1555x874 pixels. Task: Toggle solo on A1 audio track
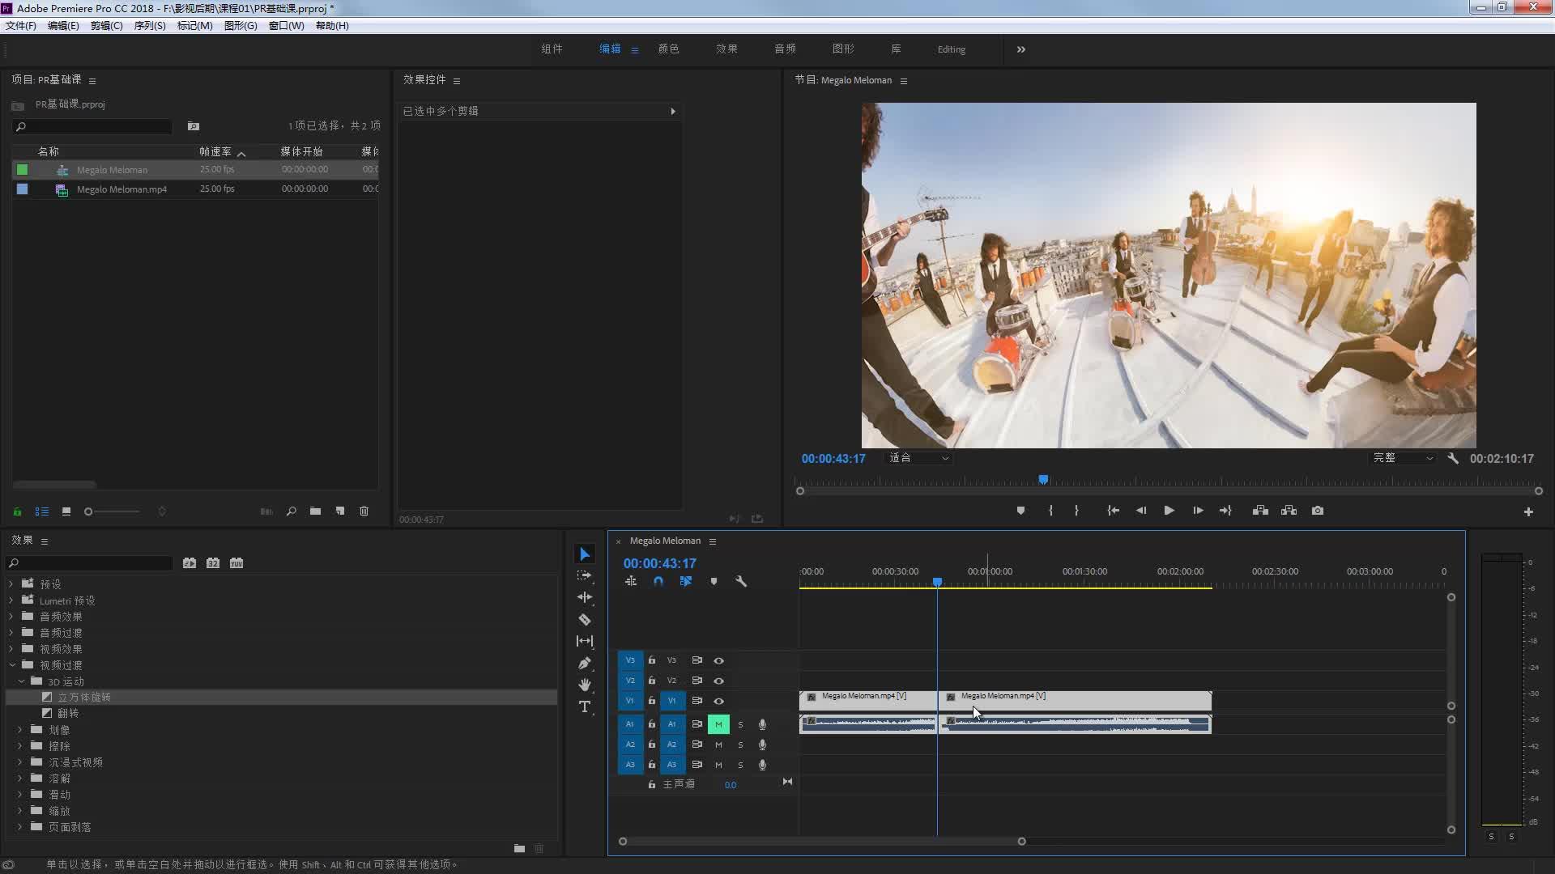pos(740,723)
